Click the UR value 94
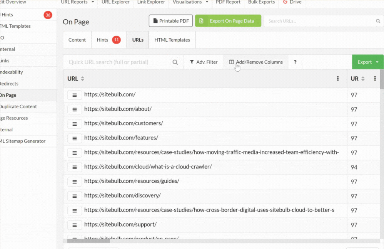The width and height of the screenshot is (384, 249). click(354, 167)
